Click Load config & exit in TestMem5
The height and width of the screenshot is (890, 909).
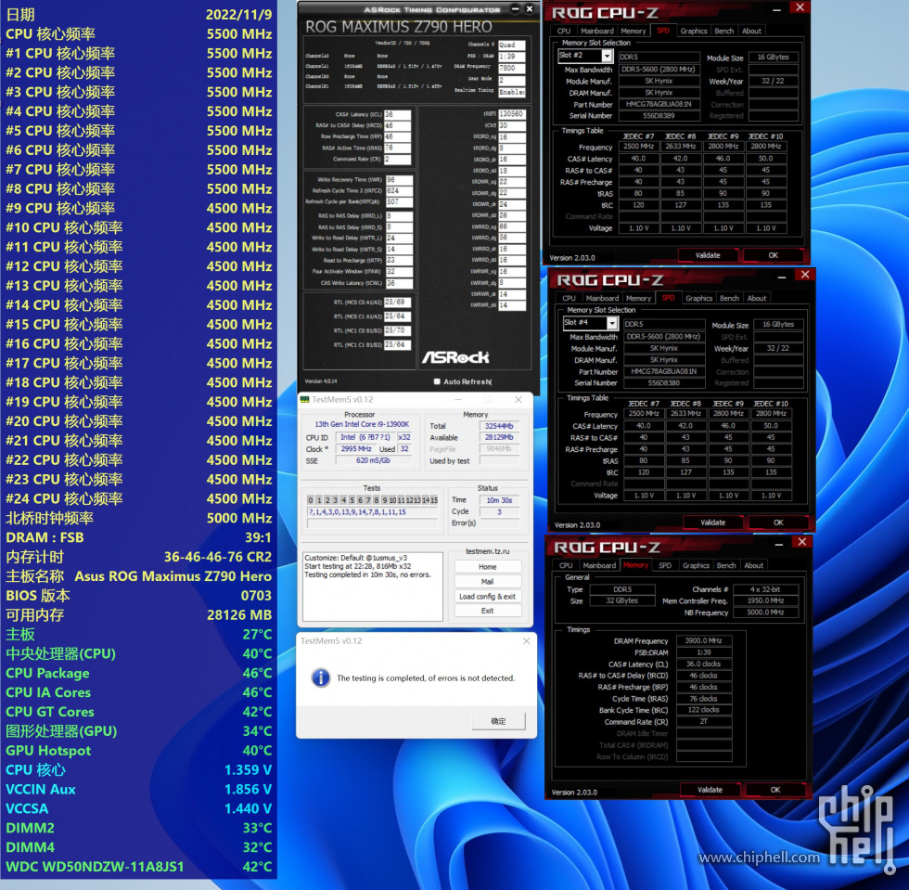(x=488, y=597)
